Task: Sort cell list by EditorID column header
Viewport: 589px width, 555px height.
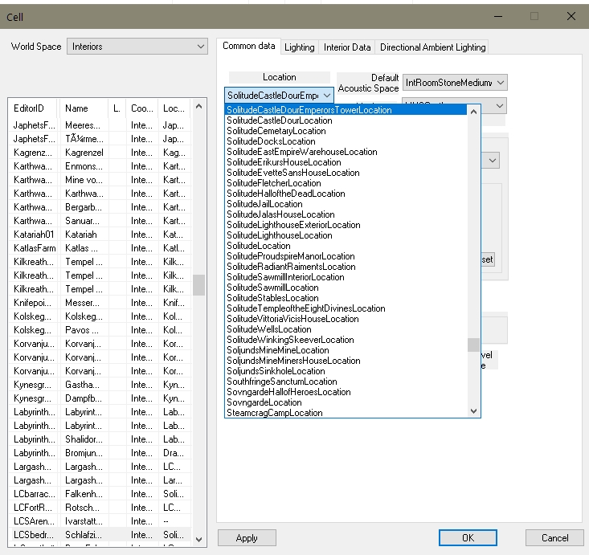Action: click(32, 108)
